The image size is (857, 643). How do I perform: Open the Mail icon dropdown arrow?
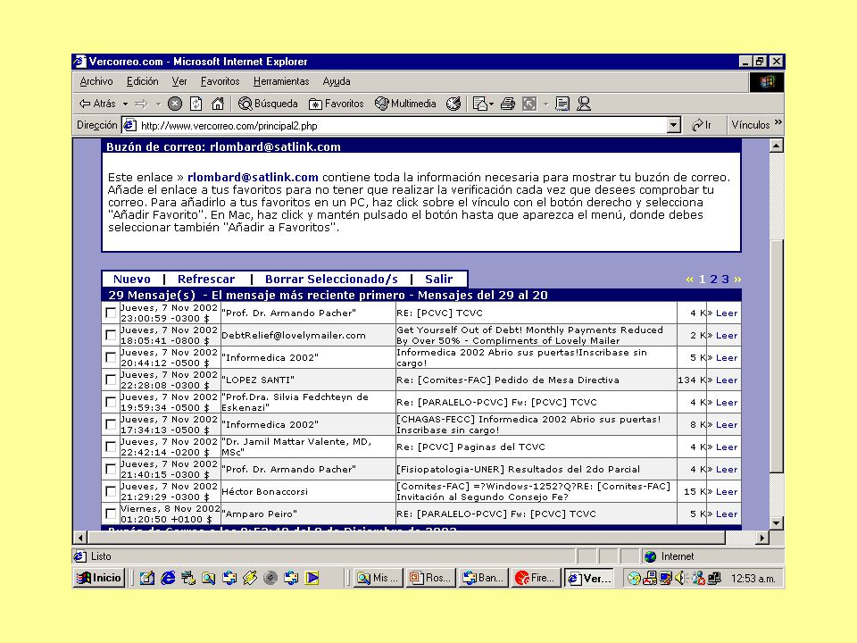click(x=491, y=104)
